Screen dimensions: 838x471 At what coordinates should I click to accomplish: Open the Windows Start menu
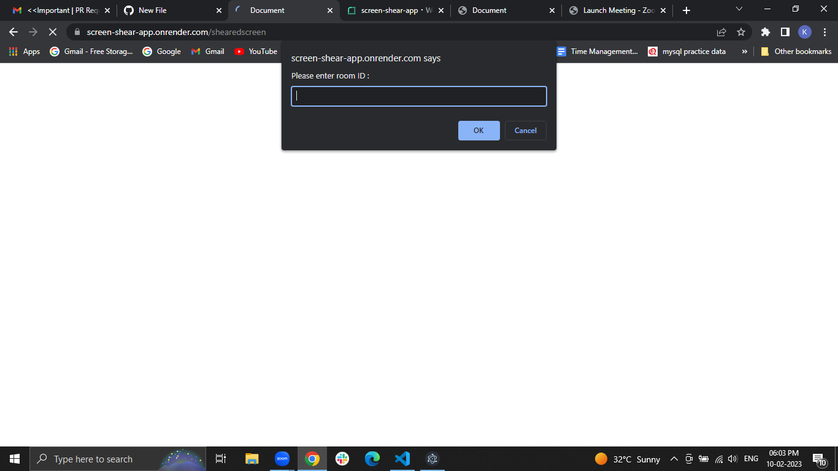[15, 459]
